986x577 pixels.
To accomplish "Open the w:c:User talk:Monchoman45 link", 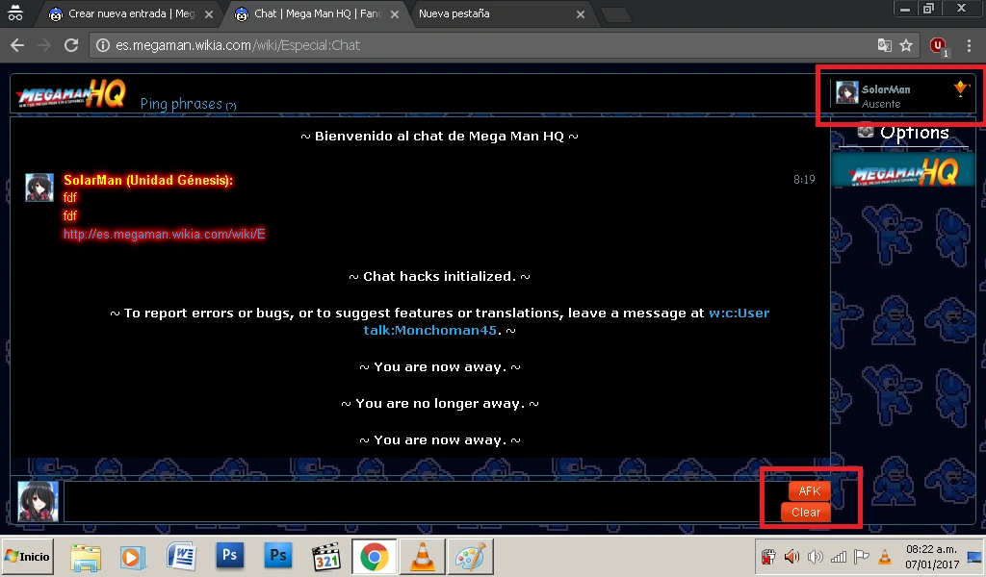I will [x=566, y=321].
